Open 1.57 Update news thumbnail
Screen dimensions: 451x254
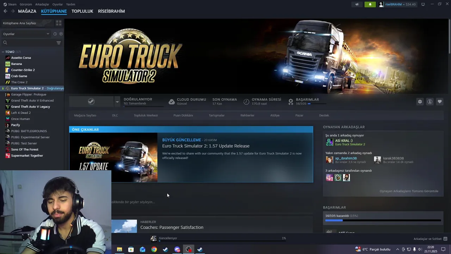tap(113, 157)
